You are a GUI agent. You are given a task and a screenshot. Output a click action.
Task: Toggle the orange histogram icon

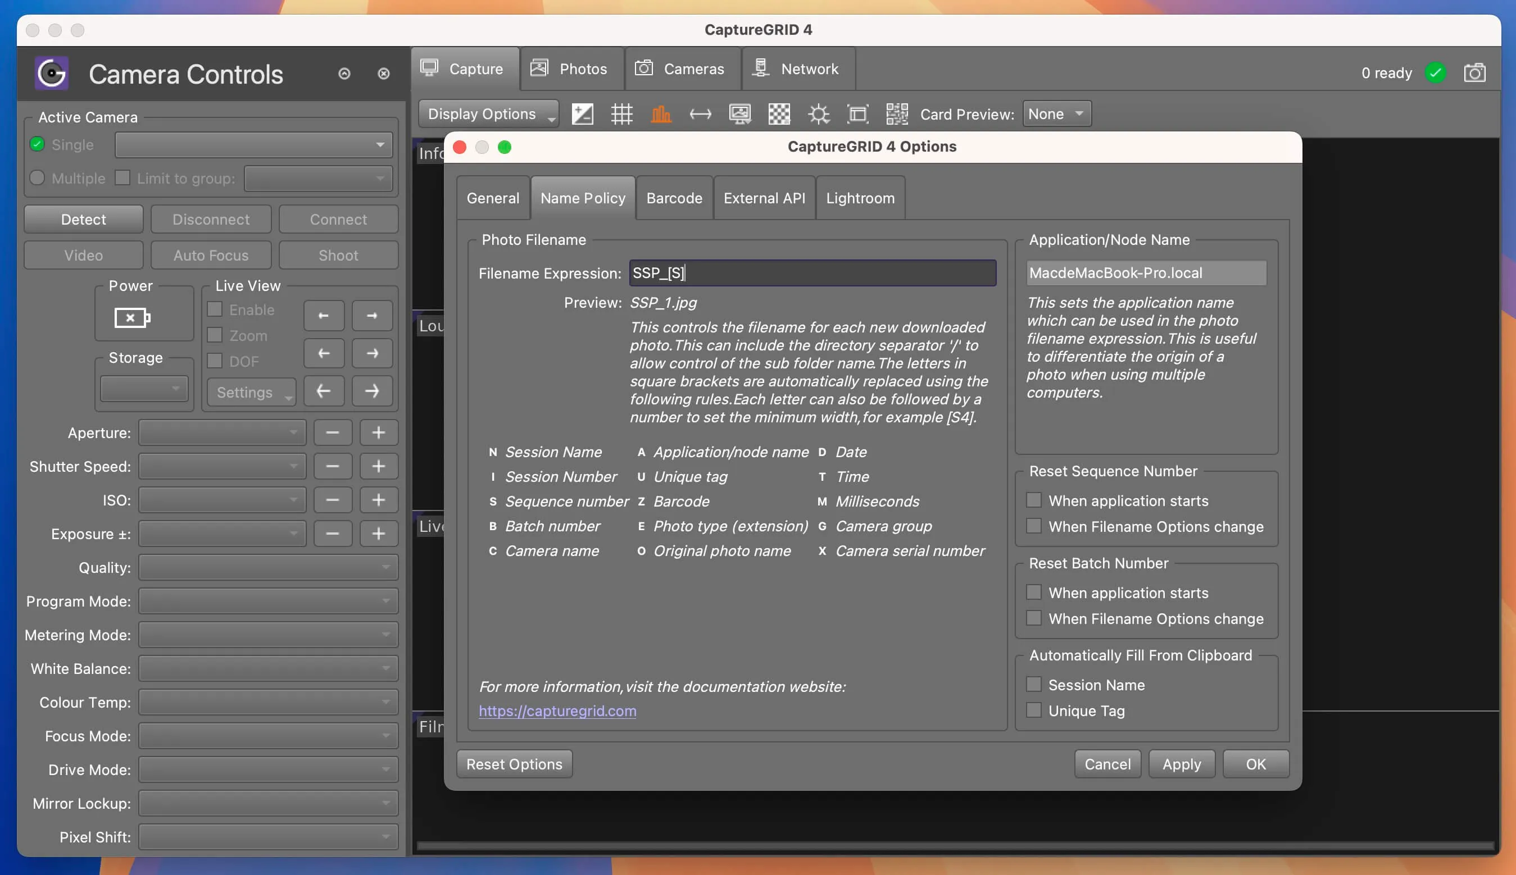(661, 113)
